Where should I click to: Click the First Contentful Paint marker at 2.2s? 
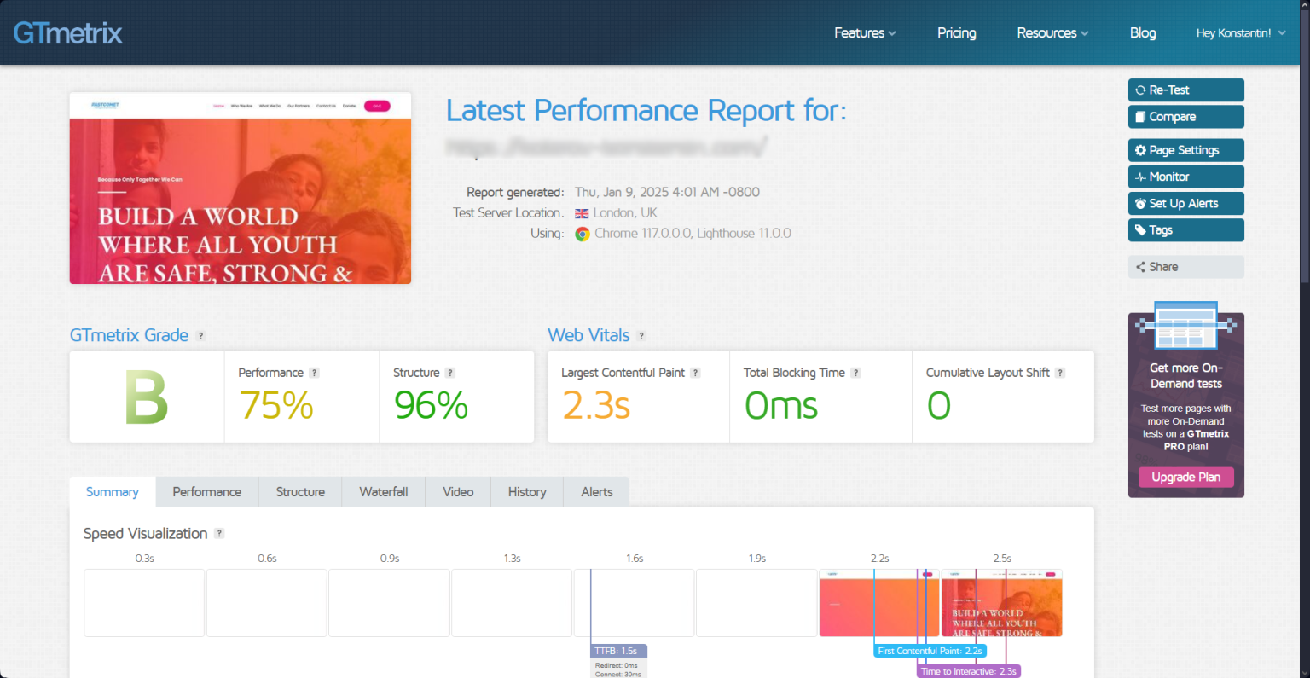[x=929, y=650]
